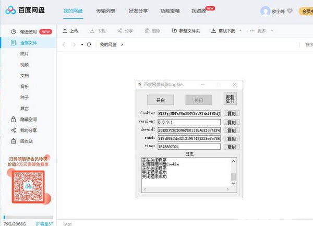Viewport: 313px width, 226px height.
Task: Expand the 更多 dropdown arrow
Action: 272,31
